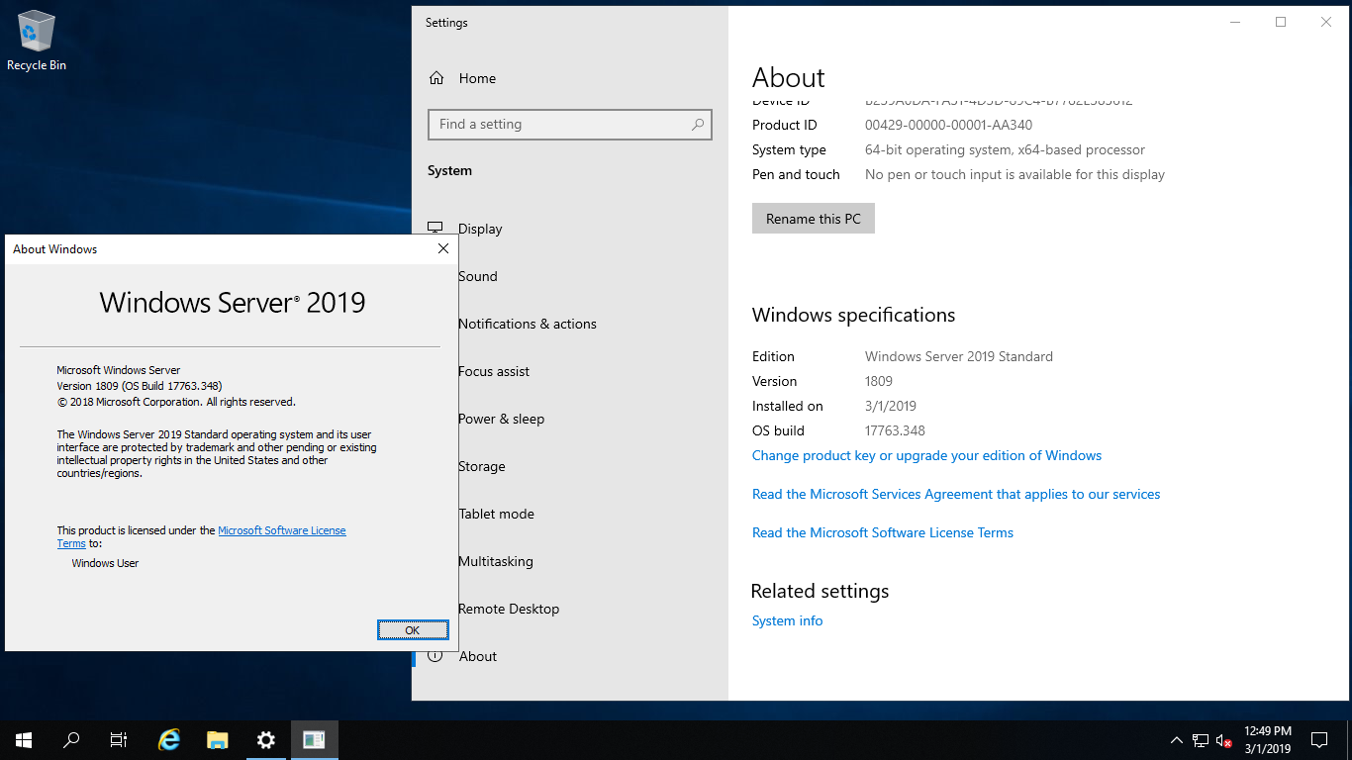Image resolution: width=1352 pixels, height=760 pixels.
Task: Click the muted volume tray icon
Action: 1224,740
